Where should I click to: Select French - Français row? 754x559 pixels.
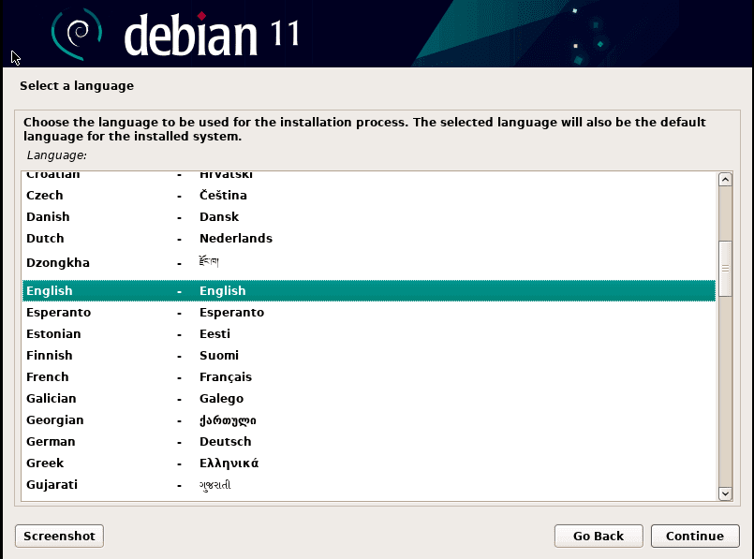369,377
